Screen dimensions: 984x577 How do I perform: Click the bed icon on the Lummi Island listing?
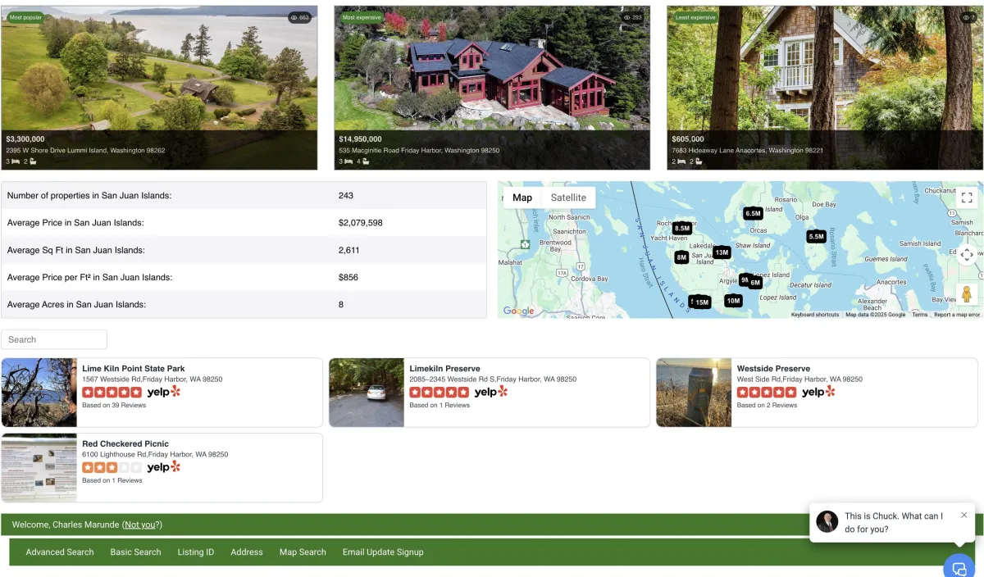pos(15,161)
